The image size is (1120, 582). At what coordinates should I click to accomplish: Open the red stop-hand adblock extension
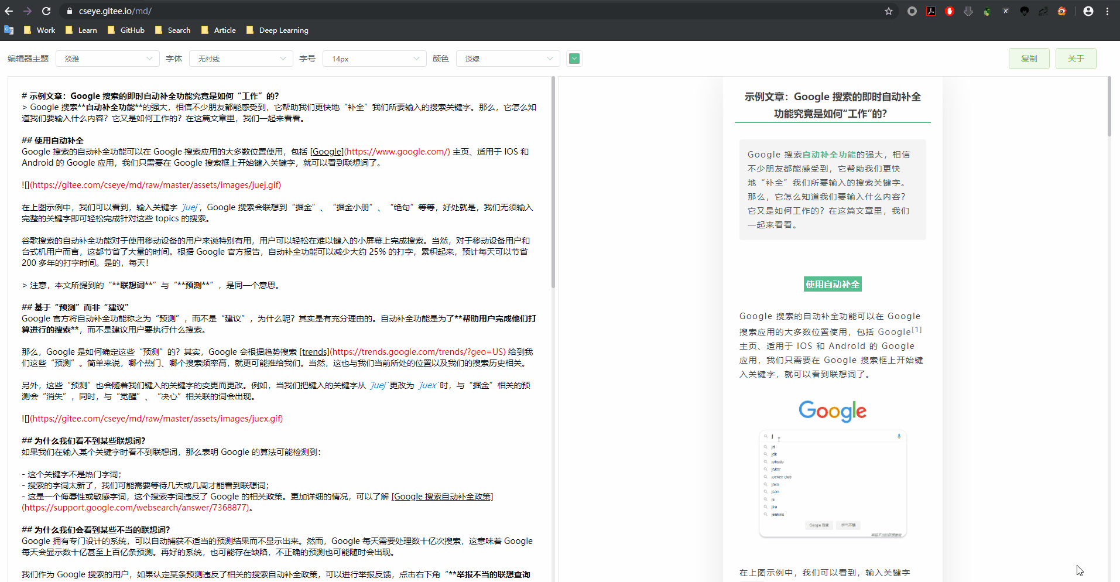coord(950,11)
